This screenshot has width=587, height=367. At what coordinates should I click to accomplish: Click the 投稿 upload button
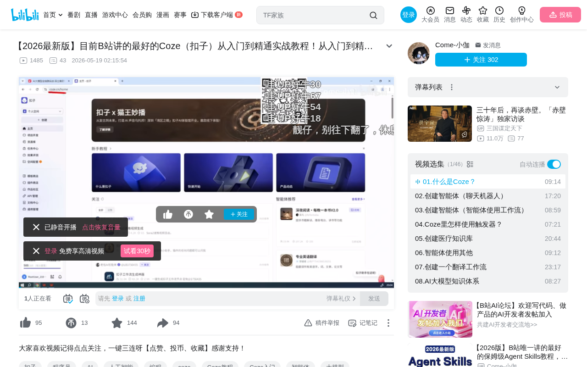[560, 15]
